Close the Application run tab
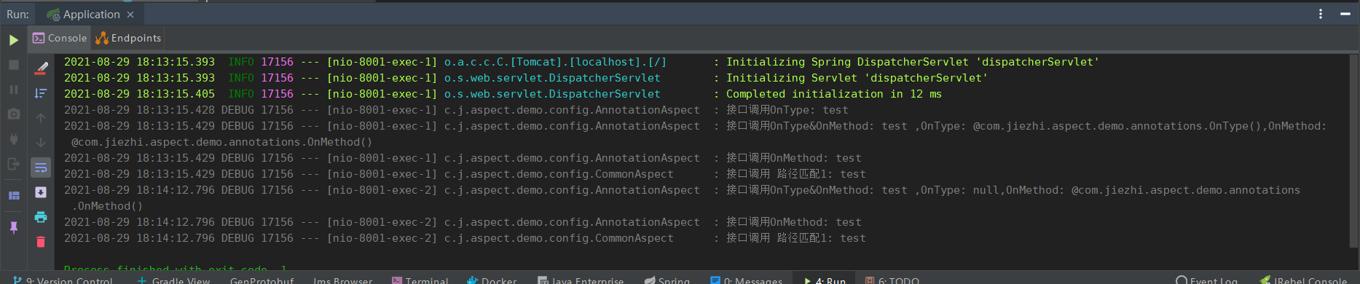 click(130, 15)
